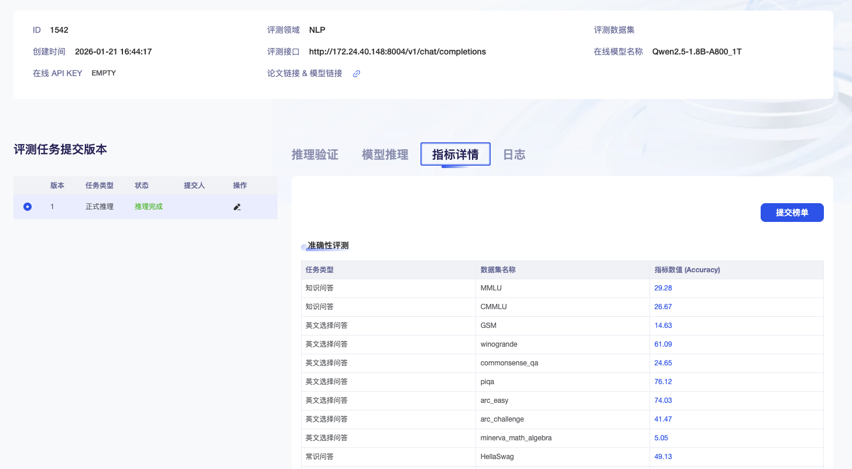The image size is (852, 469).
Task: Open the arc_challenge value 41.47
Action: 663,419
